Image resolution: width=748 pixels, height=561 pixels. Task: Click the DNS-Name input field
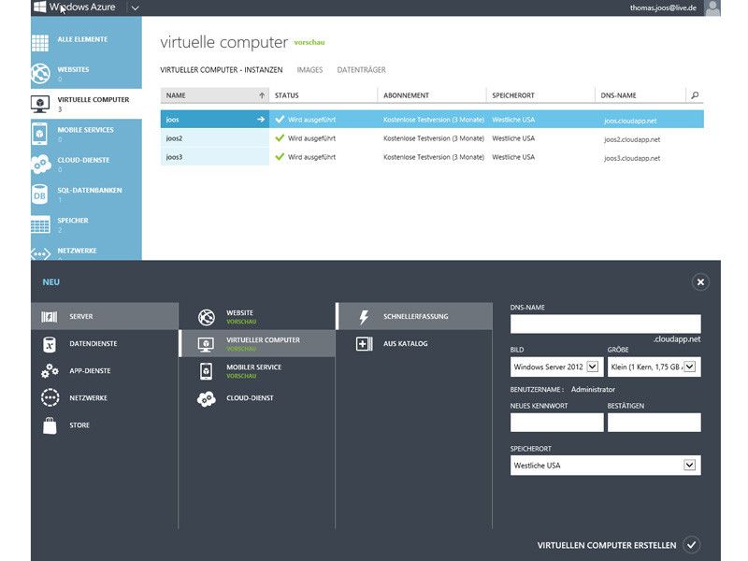(x=605, y=324)
